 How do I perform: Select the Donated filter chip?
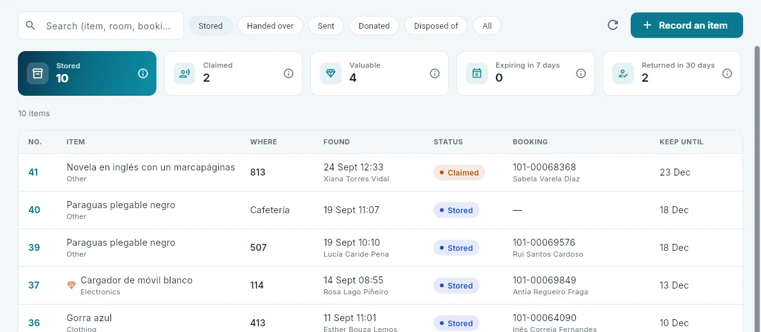(373, 26)
